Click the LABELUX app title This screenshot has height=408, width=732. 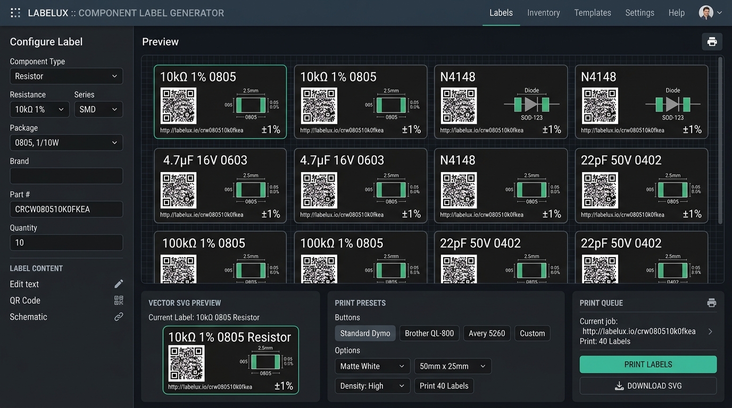(x=126, y=13)
